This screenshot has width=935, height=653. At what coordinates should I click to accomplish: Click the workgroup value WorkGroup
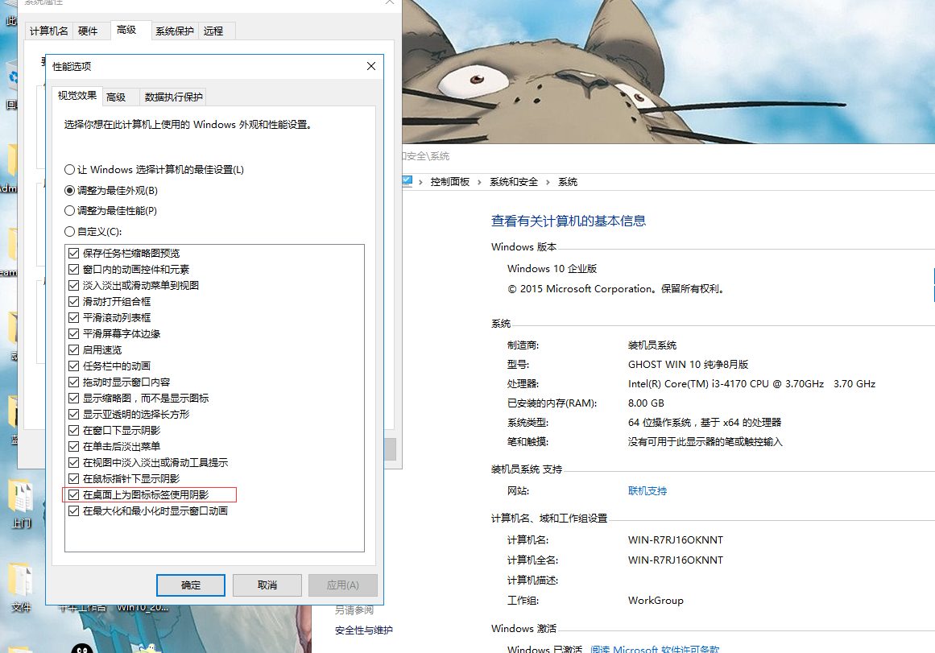[x=656, y=601]
